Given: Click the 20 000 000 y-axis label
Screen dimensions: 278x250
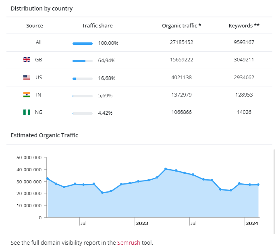Looking at the screenshot, I should [x=29, y=193].
